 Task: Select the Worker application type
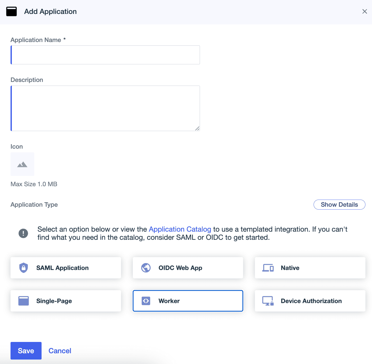pos(188,301)
